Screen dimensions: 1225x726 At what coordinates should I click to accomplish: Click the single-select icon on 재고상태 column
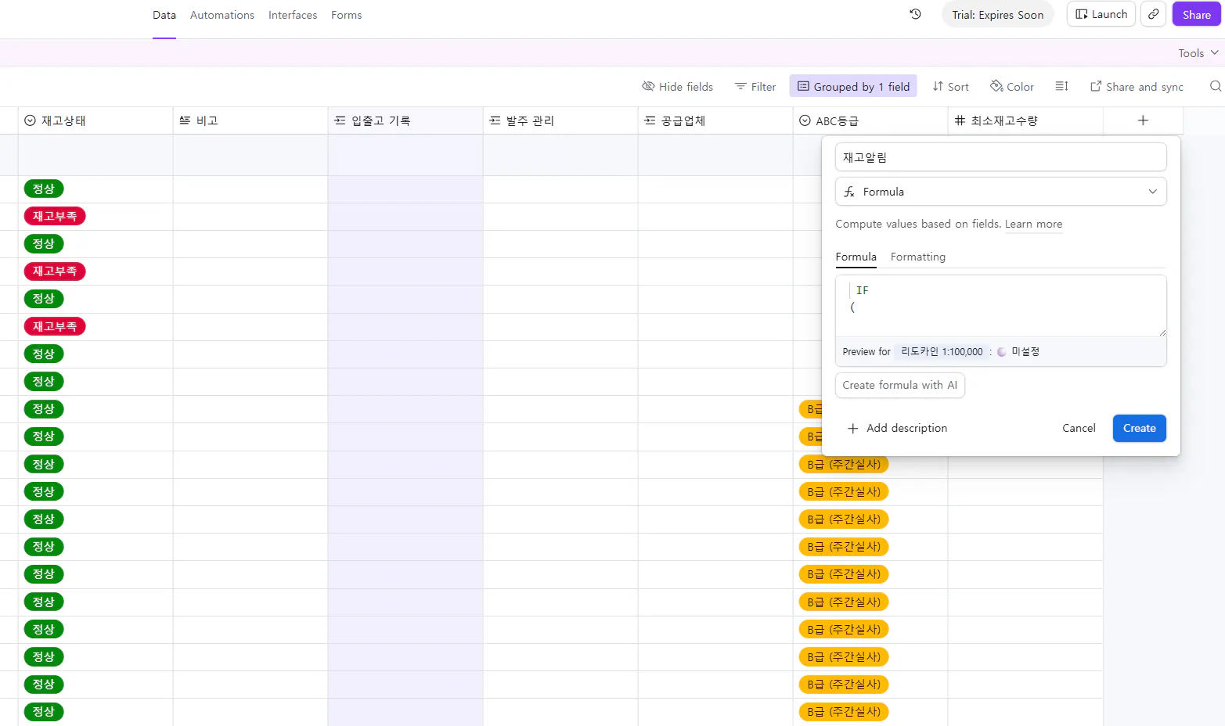point(30,120)
